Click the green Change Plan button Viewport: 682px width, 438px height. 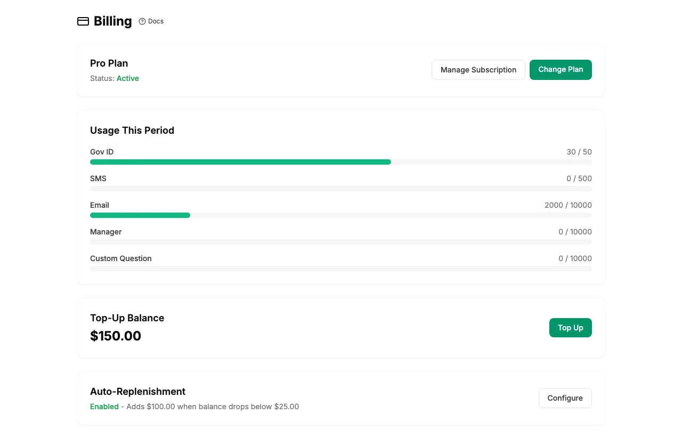coord(561,70)
